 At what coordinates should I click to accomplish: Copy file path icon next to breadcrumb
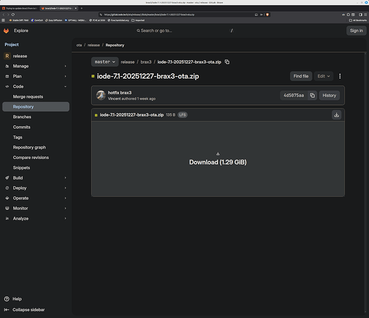(227, 62)
